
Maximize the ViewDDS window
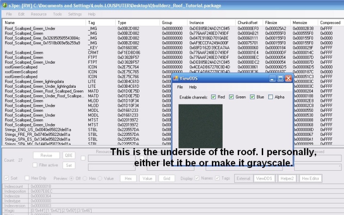[280, 79]
